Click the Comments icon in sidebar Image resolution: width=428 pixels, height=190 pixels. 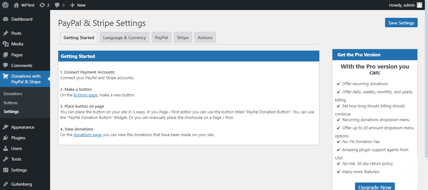(x=6, y=65)
